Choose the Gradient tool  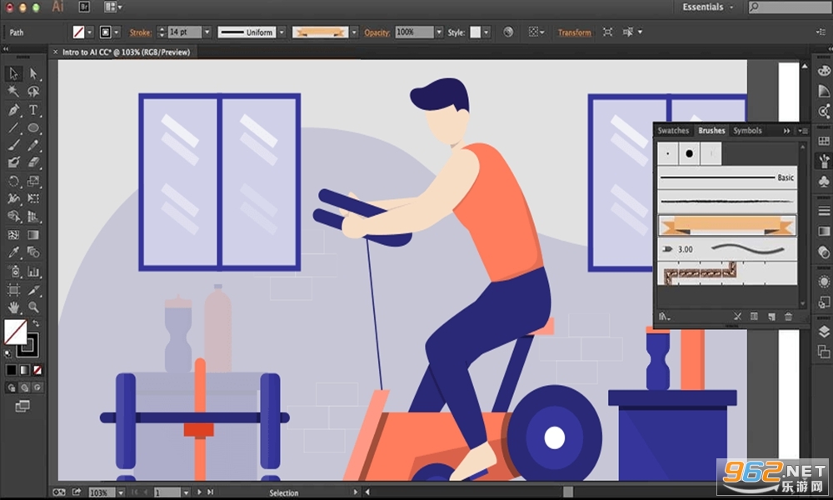[33, 234]
